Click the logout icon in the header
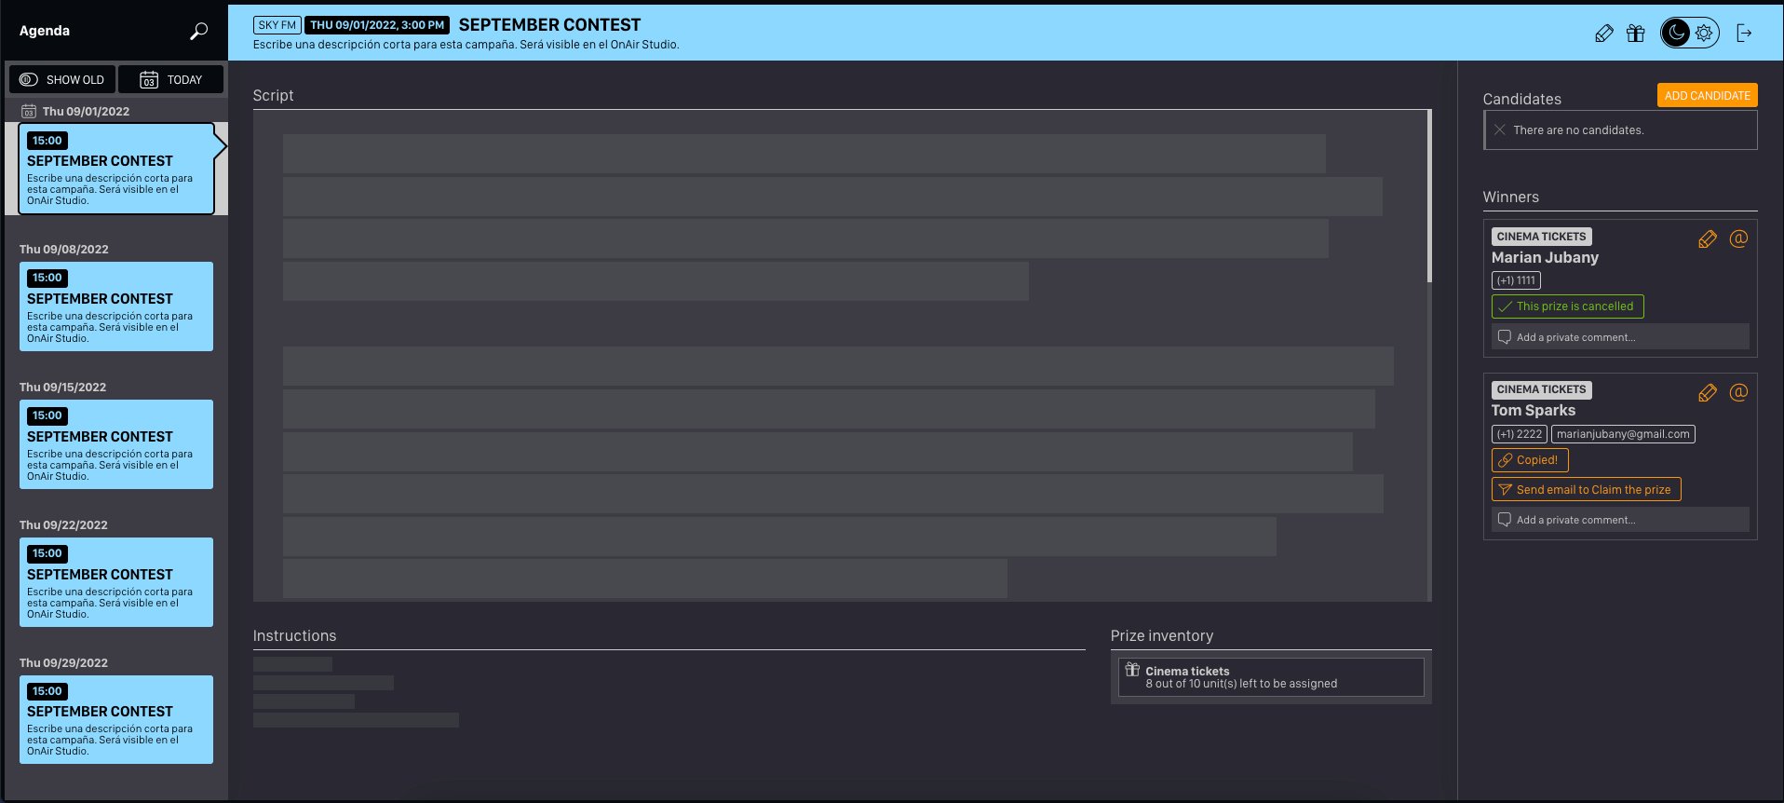Screen dimensions: 1784x803 [x=1744, y=34]
